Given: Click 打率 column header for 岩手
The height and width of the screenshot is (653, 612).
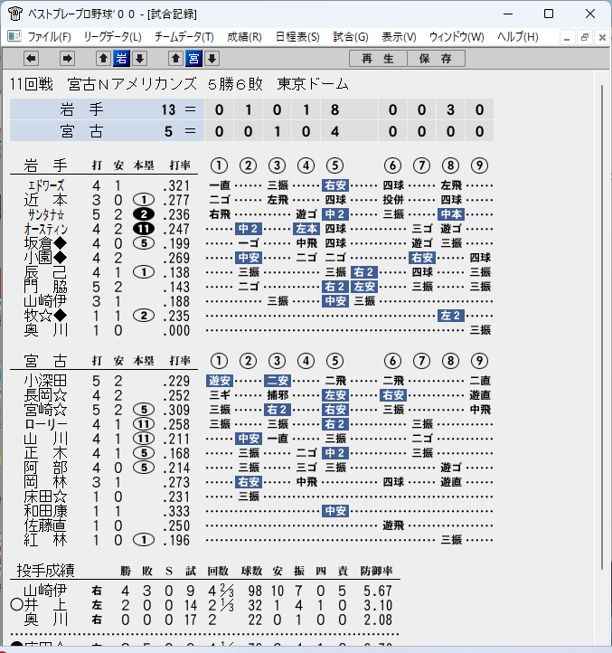Looking at the screenshot, I should click(180, 166).
